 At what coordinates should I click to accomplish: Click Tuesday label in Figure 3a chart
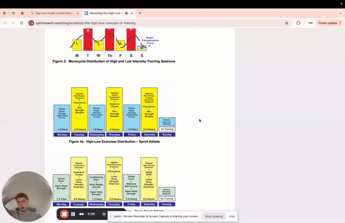pos(79,135)
